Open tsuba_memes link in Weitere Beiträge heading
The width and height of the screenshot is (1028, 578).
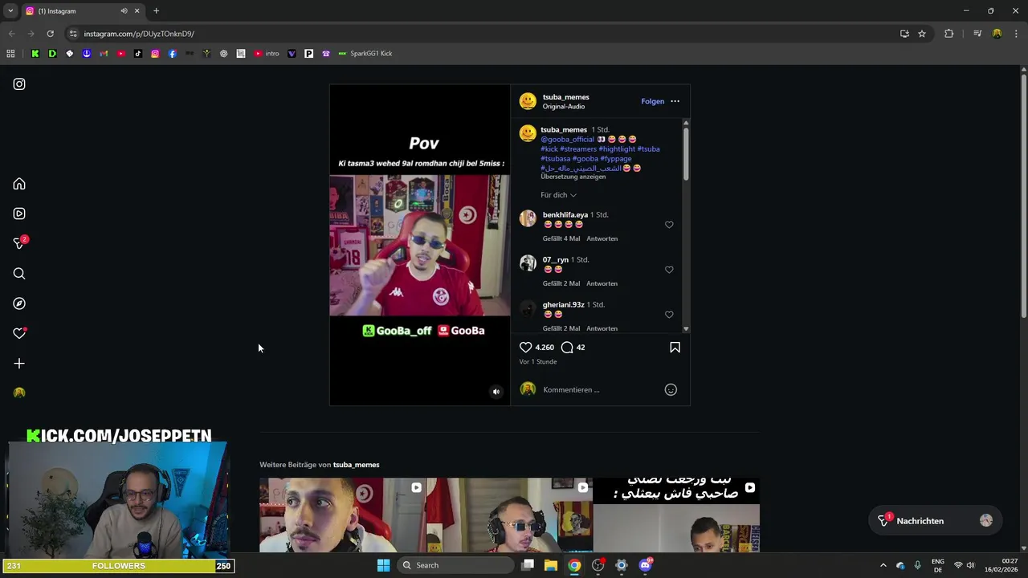(x=356, y=465)
